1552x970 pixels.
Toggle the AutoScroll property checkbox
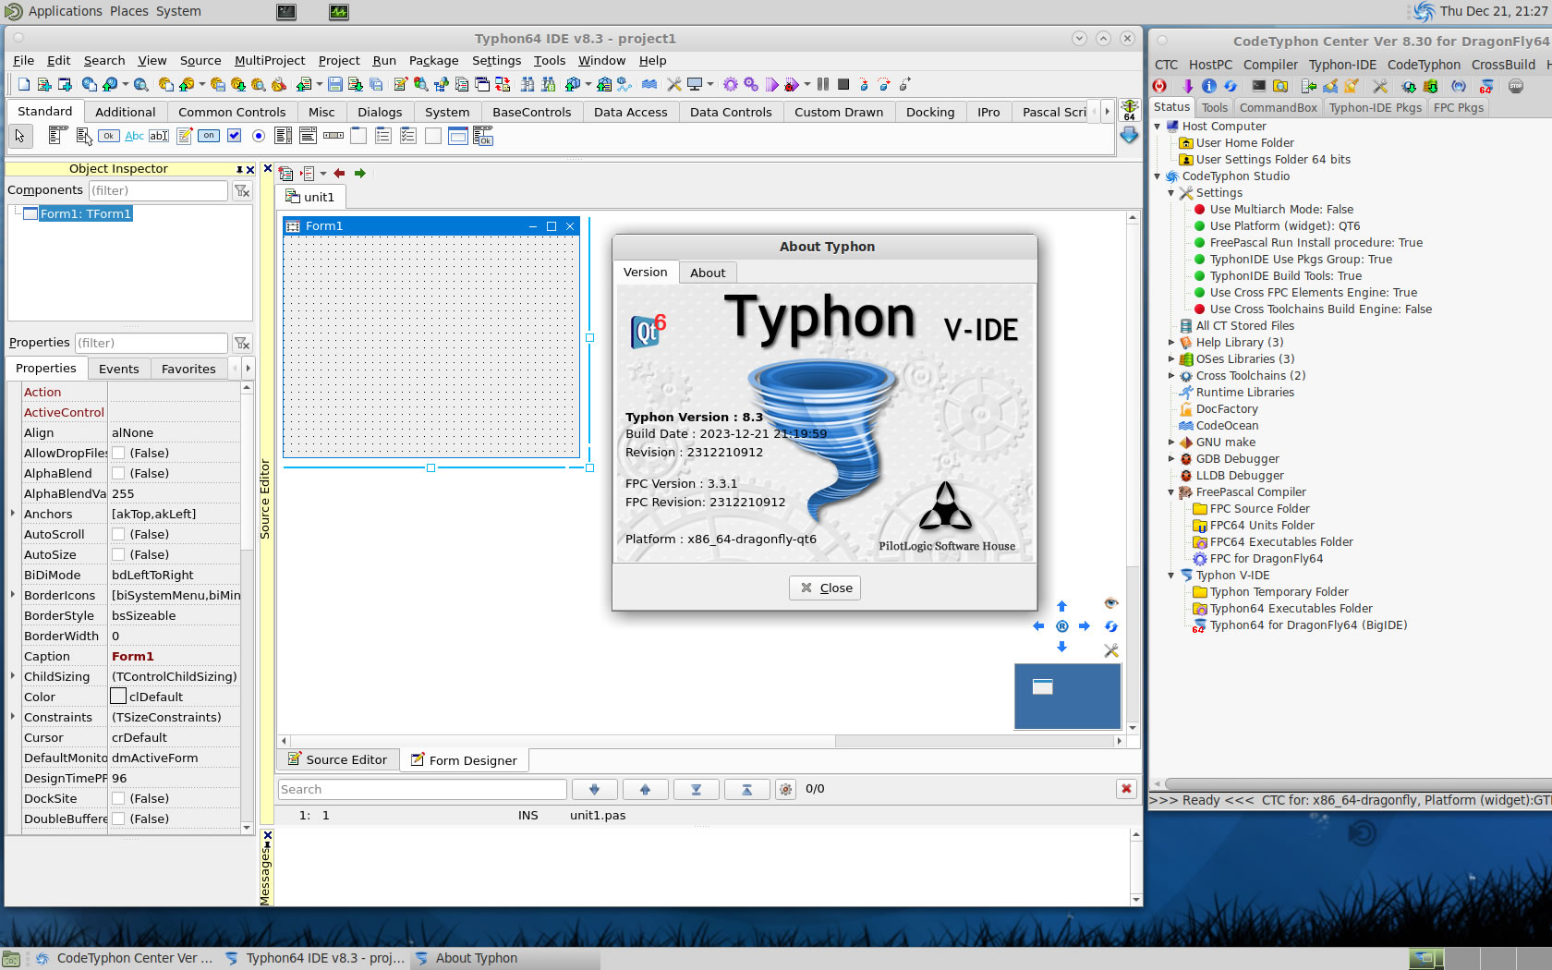[x=118, y=534]
